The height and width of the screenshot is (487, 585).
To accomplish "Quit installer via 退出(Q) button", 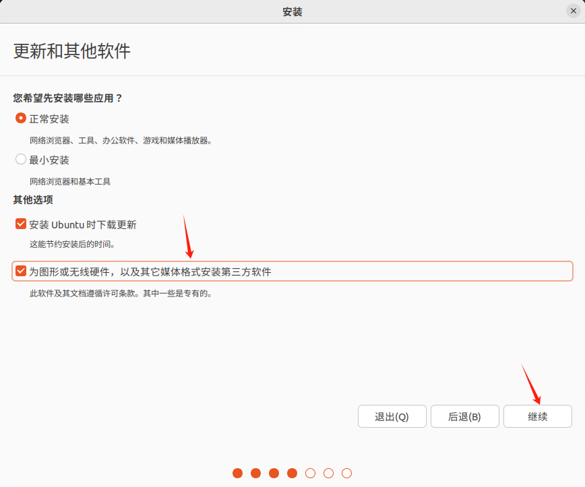I will click(x=392, y=416).
